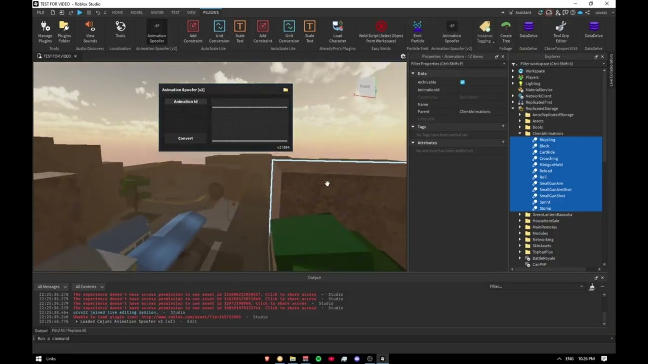Click the Instance Tagging plugin
Image resolution: width=648 pixels, height=364 pixels.
click(484, 31)
